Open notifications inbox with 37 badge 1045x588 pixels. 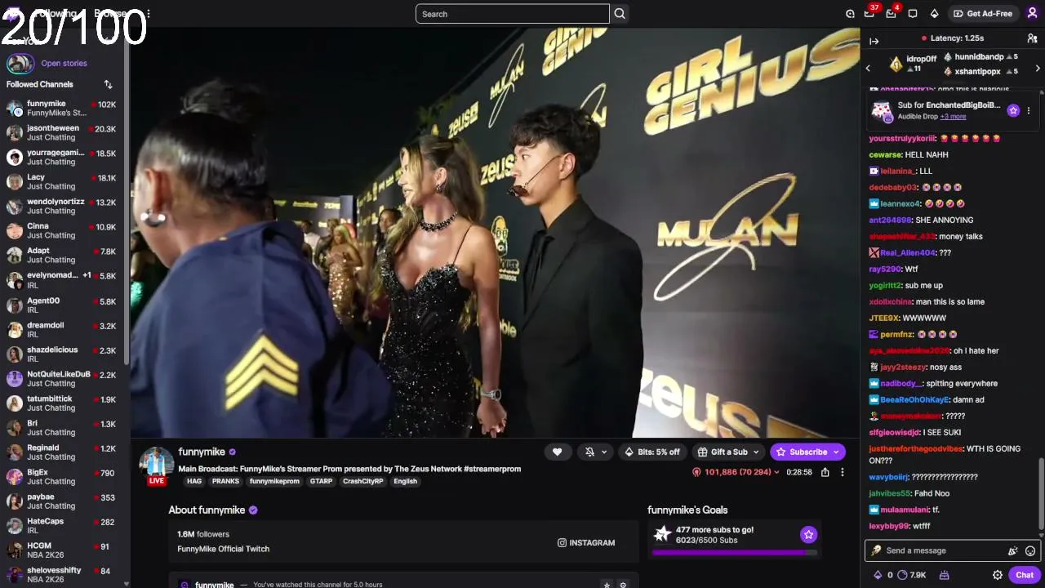tap(869, 14)
